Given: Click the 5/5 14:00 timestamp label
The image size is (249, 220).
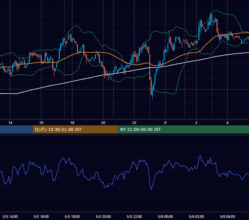Looking at the screenshot, I should 10,216.
